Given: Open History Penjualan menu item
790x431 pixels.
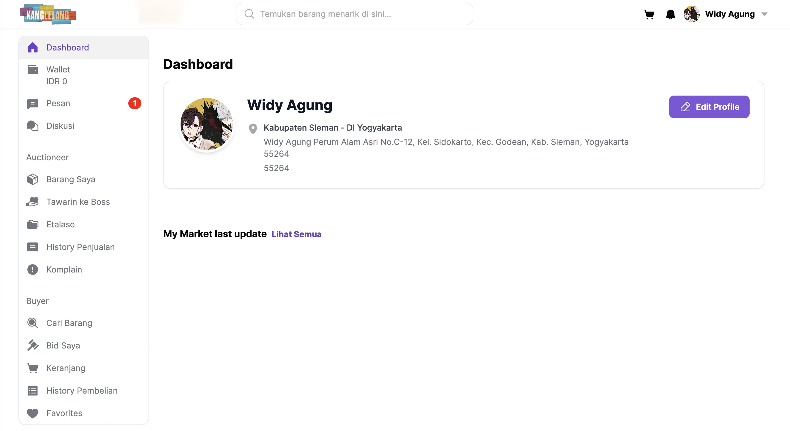Looking at the screenshot, I should (84, 247).
